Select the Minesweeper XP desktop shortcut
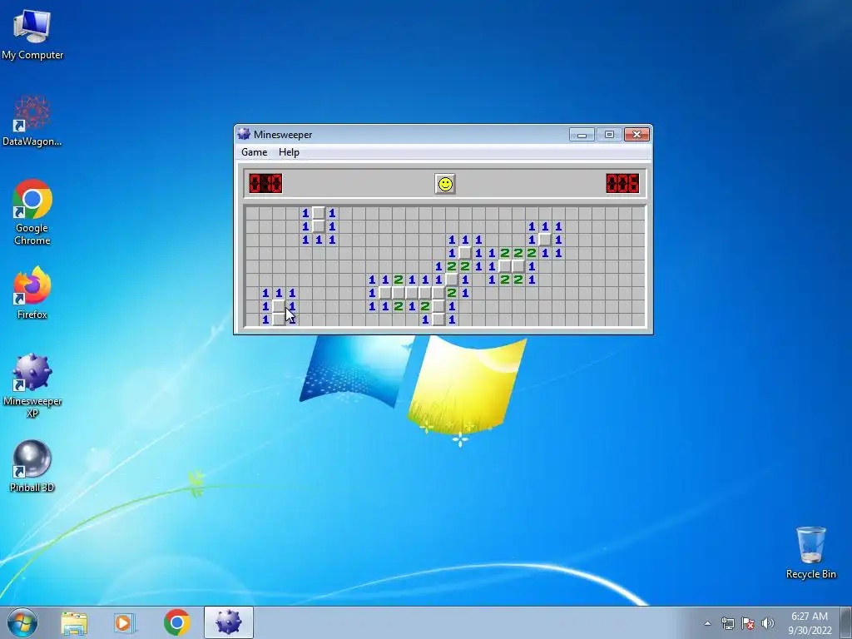Viewport: 852px width, 639px height. (32, 385)
